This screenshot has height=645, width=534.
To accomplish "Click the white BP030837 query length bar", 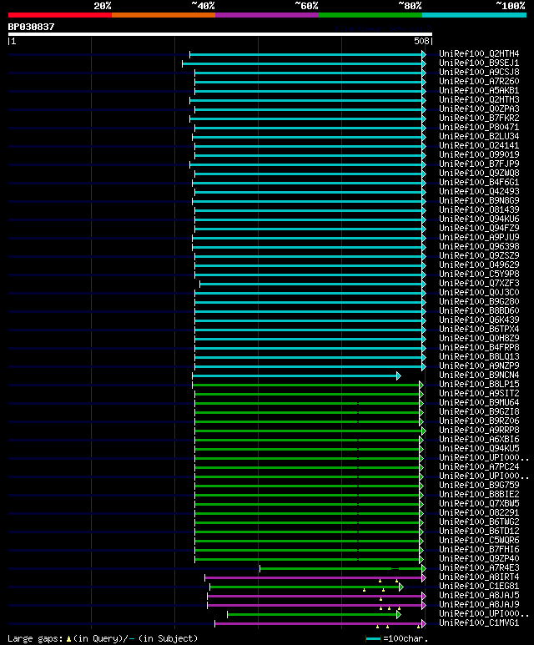I will pos(220,34).
